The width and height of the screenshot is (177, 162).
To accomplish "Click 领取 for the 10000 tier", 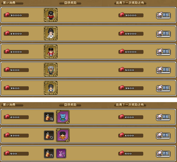I will click(163, 52).
